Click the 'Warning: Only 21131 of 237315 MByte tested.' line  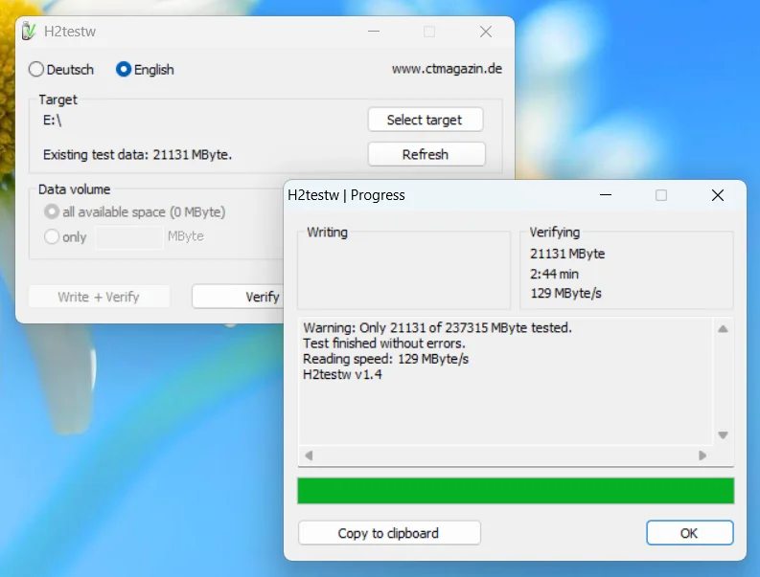coord(437,327)
